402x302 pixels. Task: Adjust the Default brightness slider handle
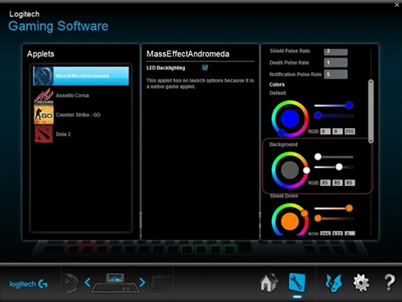(318, 116)
